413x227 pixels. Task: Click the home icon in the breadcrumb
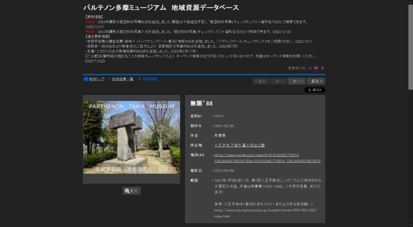point(86,79)
